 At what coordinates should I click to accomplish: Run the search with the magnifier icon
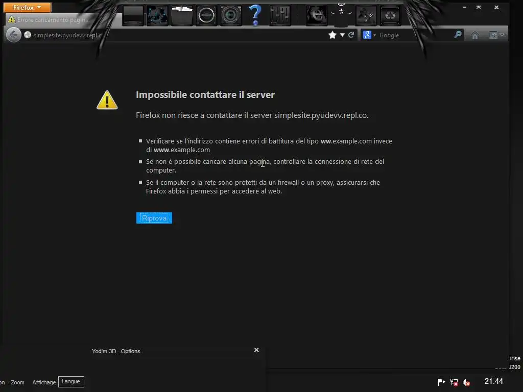point(458,34)
